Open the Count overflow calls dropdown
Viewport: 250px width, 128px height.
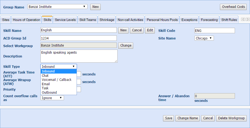(x=52, y=98)
